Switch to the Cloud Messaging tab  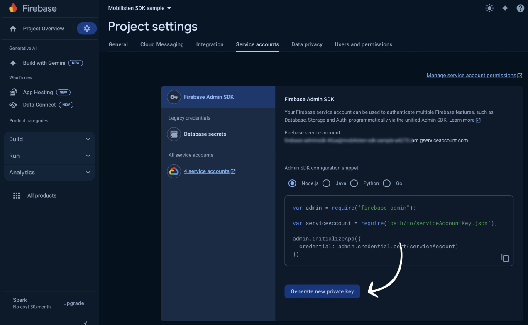point(162,44)
